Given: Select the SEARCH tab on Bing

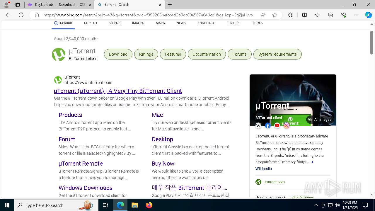Looking at the screenshot, I should click(x=63, y=23).
